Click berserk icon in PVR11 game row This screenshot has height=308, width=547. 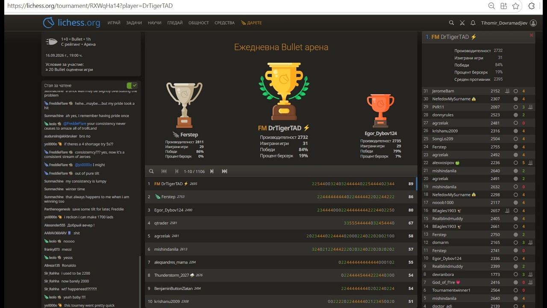530,107
